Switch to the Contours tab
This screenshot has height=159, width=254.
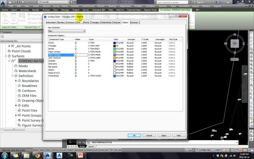click(x=70, y=23)
